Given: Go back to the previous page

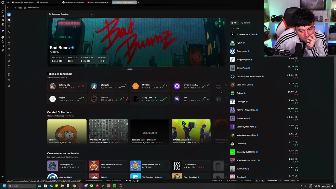Looking at the screenshot, I should coord(8,8).
